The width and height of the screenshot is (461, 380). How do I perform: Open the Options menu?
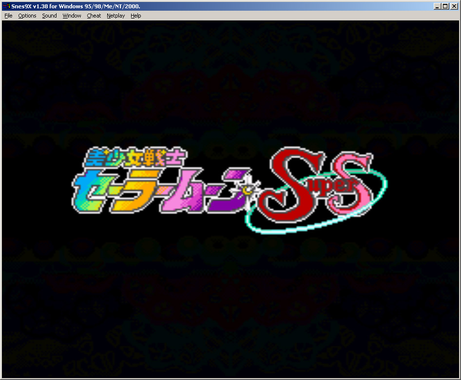(x=27, y=16)
